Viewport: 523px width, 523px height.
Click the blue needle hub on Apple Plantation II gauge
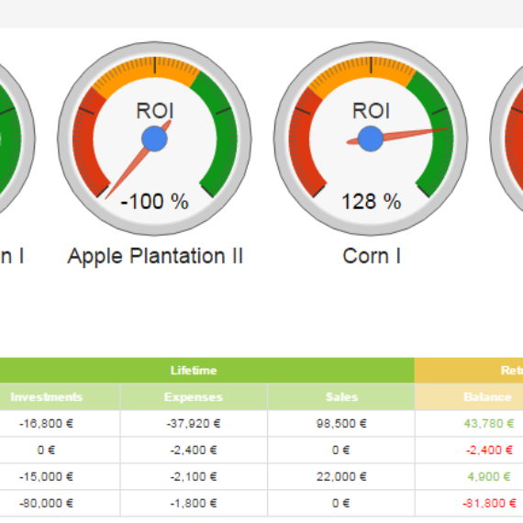[154, 139]
